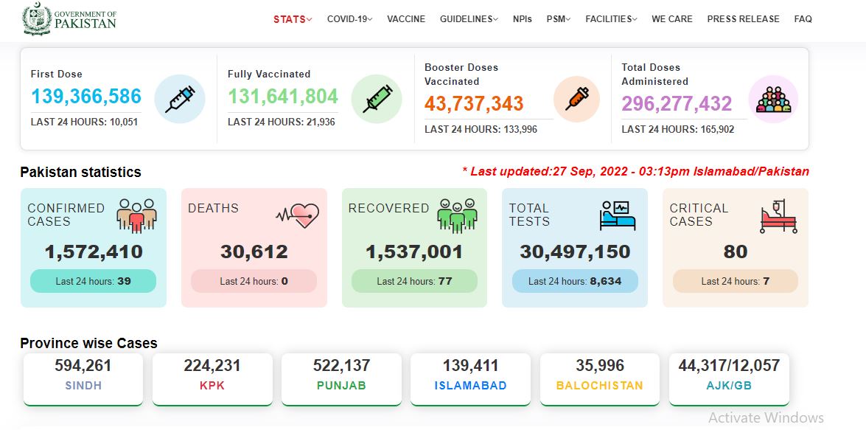
Task: Click the green Fully Vaccinated syringe icon
Action: pyautogui.click(x=377, y=99)
